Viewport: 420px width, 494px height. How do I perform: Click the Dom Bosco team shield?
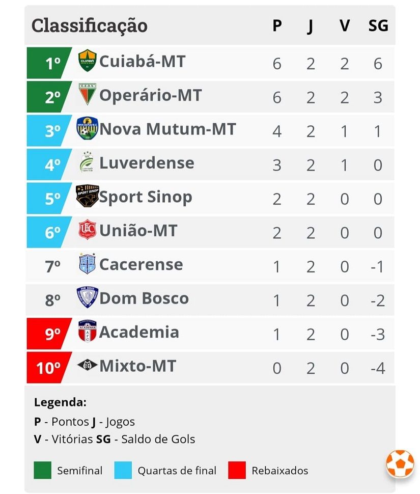[x=87, y=297]
